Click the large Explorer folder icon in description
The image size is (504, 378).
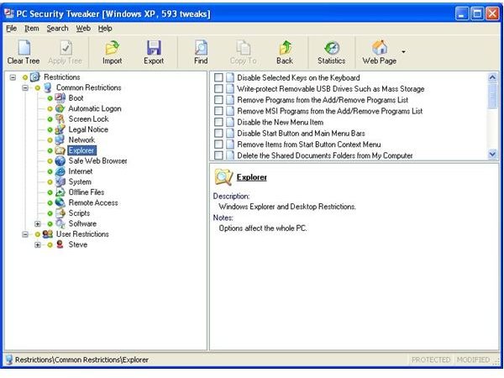click(223, 177)
